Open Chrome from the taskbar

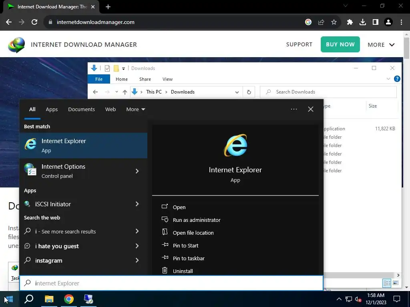(69, 299)
